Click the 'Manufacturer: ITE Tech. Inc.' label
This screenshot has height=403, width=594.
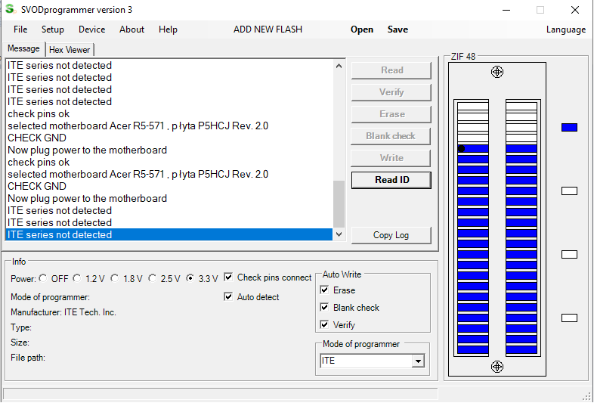click(x=63, y=312)
